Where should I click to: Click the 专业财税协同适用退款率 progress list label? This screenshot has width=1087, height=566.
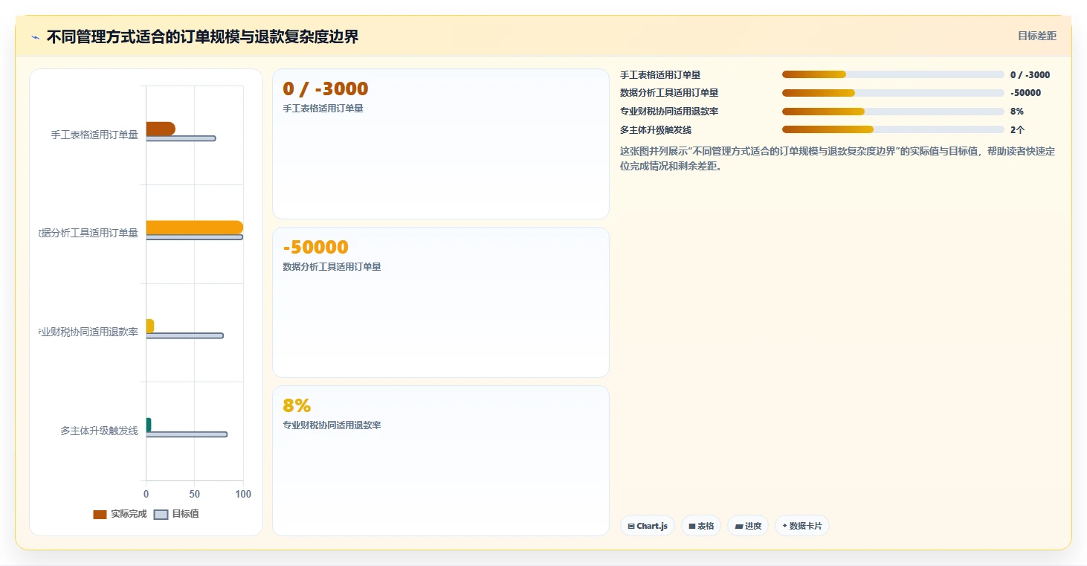[x=669, y=111]
